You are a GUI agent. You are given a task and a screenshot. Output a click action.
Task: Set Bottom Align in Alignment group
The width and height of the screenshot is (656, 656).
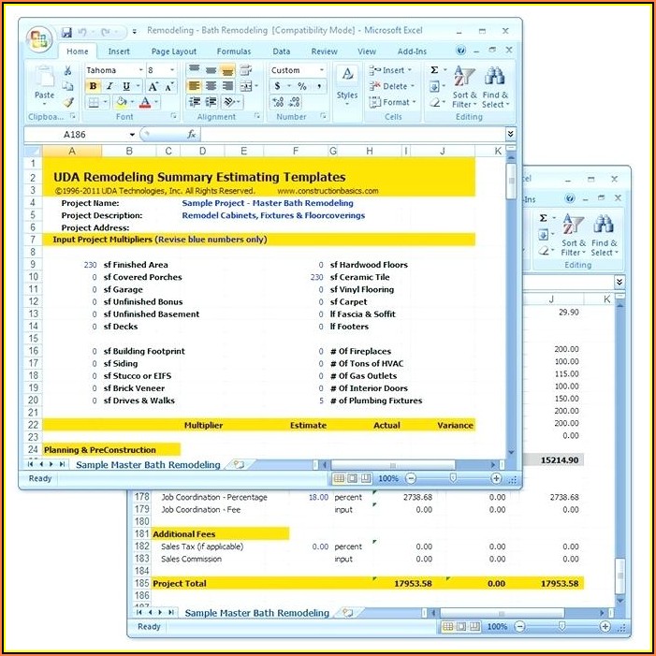pos(227,70)
